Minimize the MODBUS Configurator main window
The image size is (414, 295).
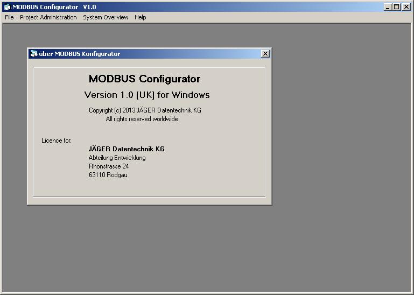[388, 7]
